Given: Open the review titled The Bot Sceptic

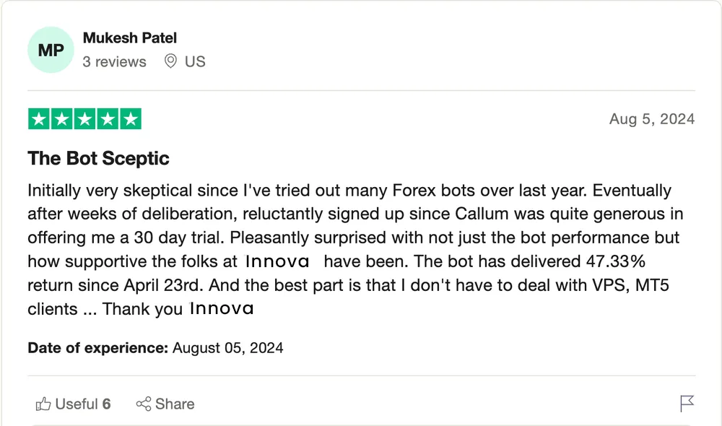Looking at the screenshot, I should point(98,158).
